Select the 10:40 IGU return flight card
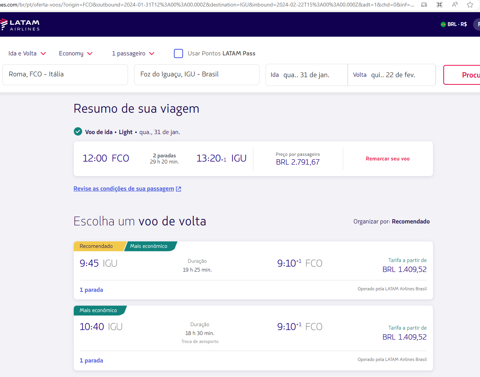The height and width of the screenshot is (377, 480). 253,338
